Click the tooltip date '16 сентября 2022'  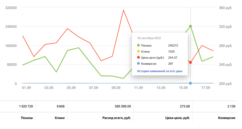pos(149,38)
